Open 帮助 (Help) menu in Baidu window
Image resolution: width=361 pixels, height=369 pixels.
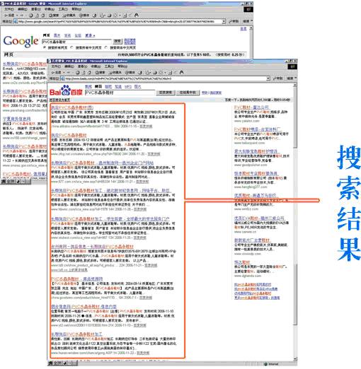pos(122,66)
